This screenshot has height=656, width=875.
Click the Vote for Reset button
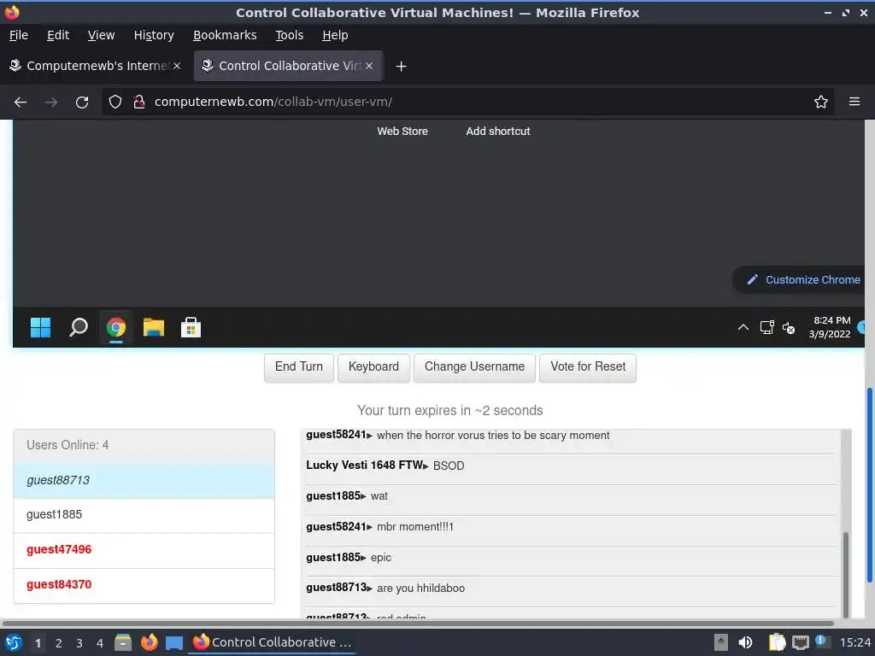588,367
